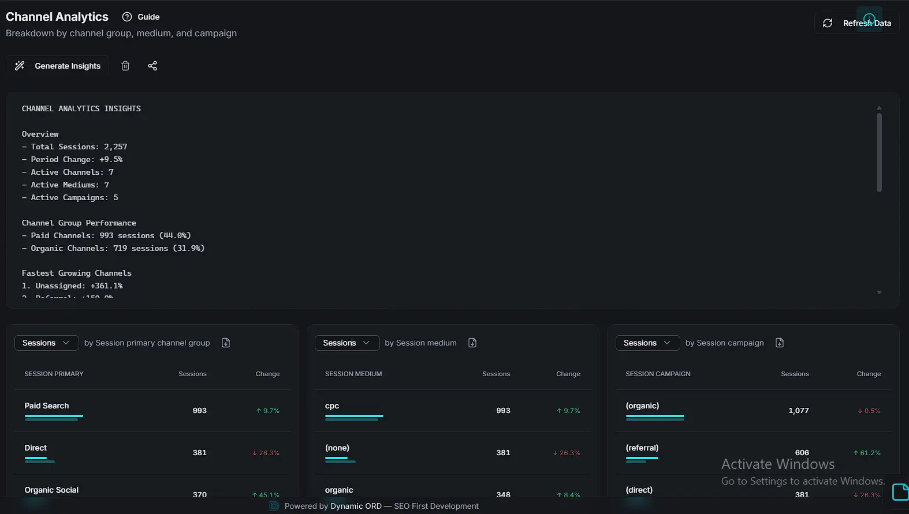Click the 381 sessions value for (none)

pos(503,453)
